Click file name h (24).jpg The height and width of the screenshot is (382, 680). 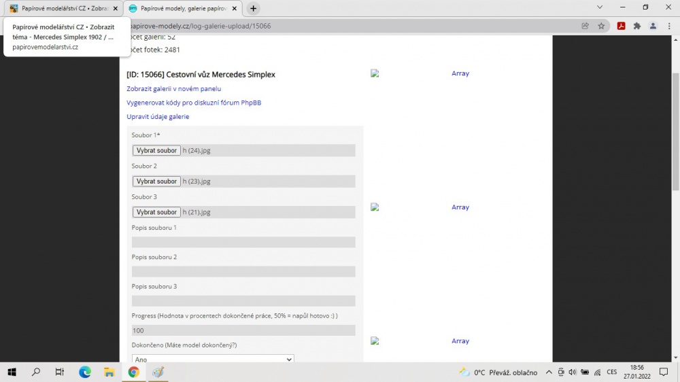pos(197,150)
